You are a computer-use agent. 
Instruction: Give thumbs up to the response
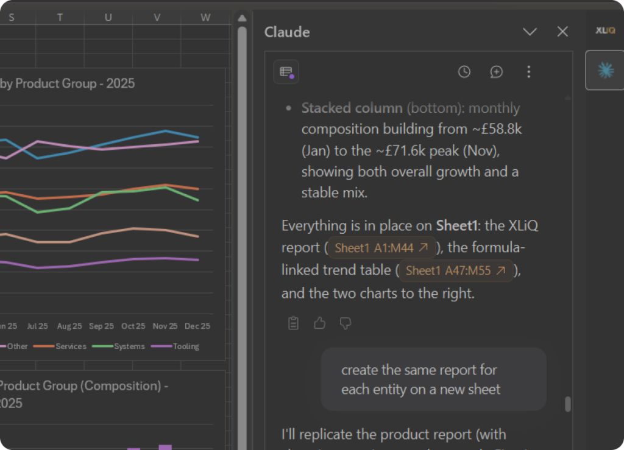pos(319,323)
